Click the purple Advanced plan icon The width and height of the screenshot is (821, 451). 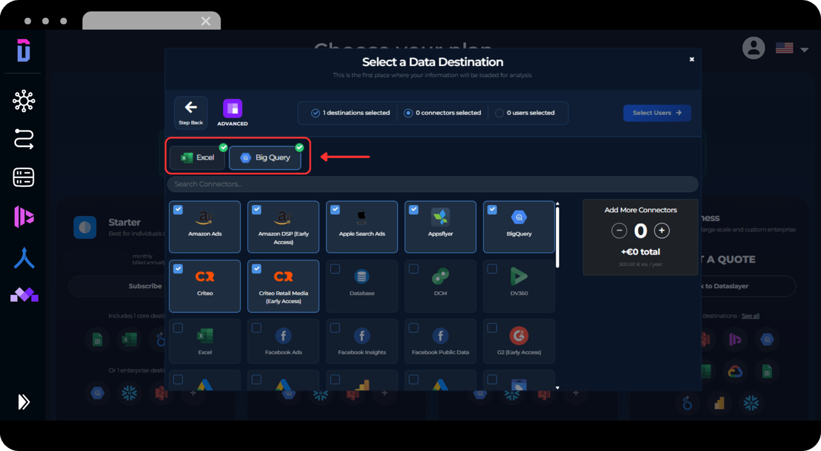(233, 109)
